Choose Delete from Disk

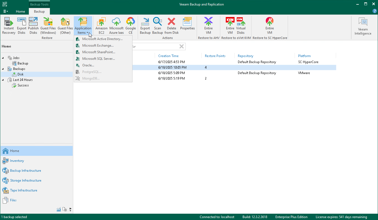click(171, 26)
